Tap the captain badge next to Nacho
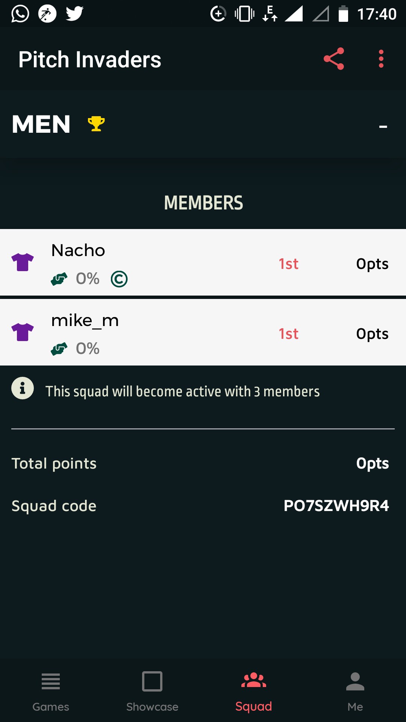406x722 pixels. [x=119, y=279]
